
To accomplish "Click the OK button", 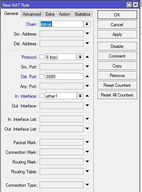I will [117, 15].
